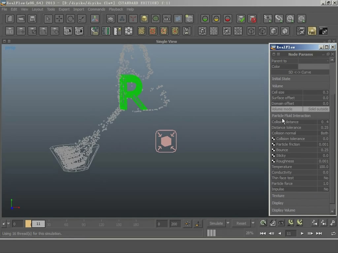338x253 pixels.
Task: Open the Export menu
Action: point(64,9)
